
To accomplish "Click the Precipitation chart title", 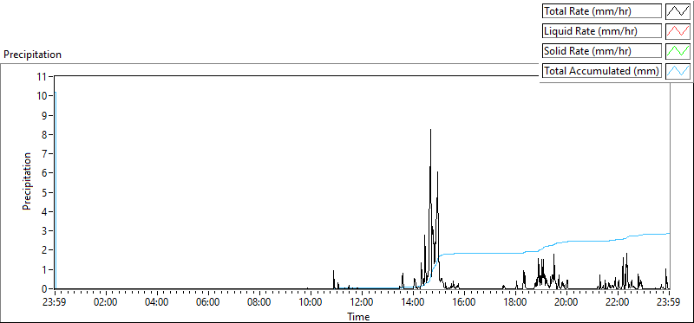I will 32,55.
